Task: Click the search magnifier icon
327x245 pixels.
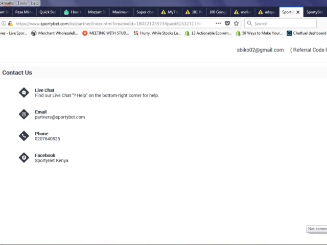Action: coord(250,23)
